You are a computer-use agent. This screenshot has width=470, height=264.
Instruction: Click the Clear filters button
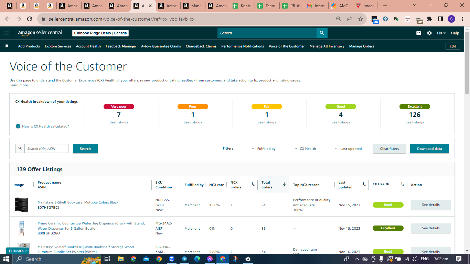point(389,148)
